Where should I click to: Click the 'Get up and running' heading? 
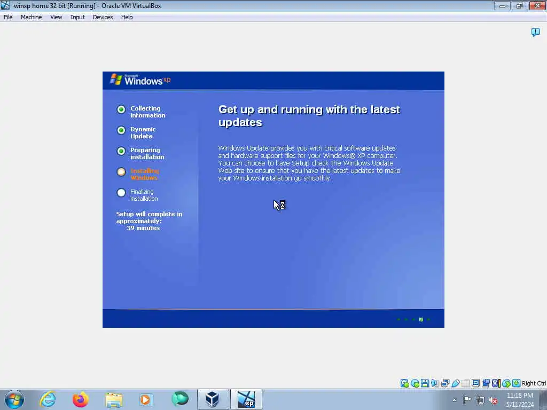309,116
